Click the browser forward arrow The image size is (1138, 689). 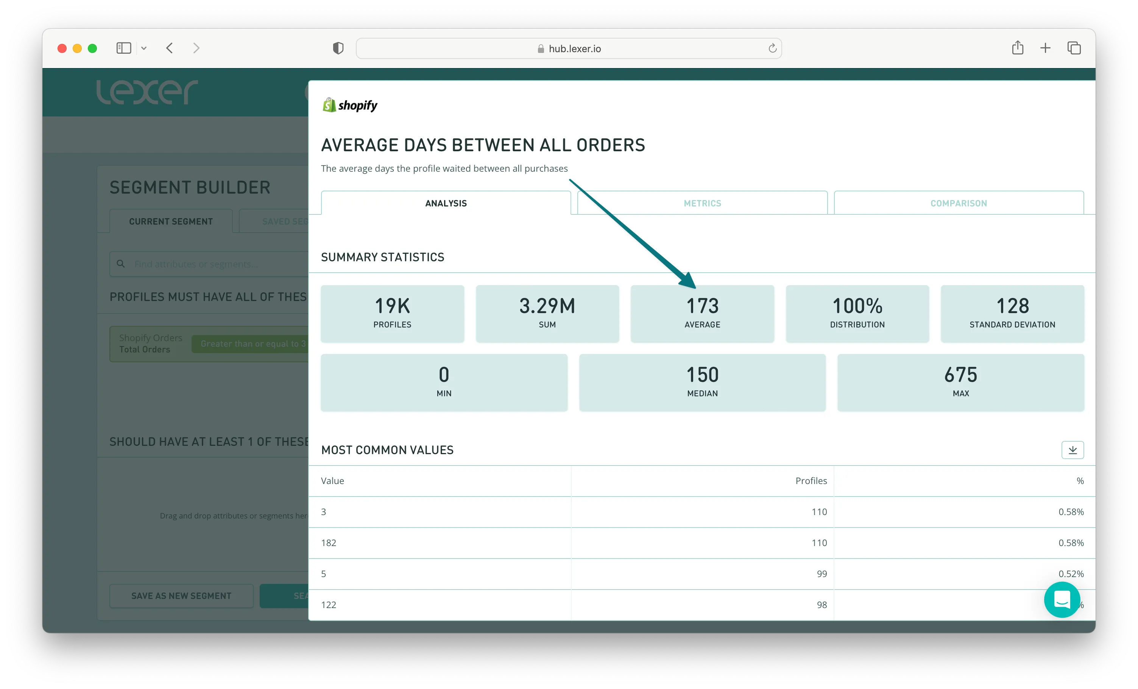click(x=196, y=48)
